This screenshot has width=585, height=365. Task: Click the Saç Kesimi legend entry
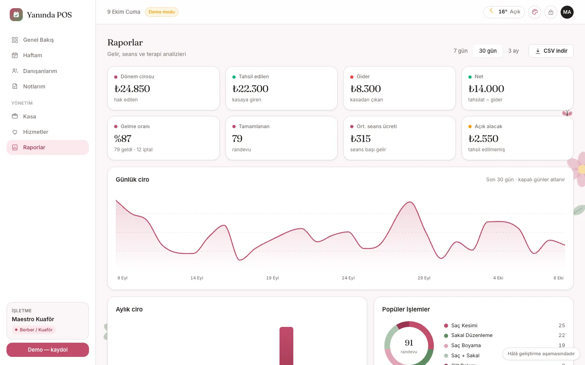point(504,326)
